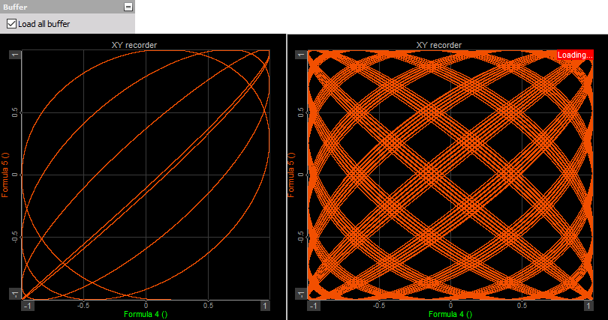
Task: Click right graph's Y-axis minimum value -1
Action: pyautogui.click(x=301, y=295)
